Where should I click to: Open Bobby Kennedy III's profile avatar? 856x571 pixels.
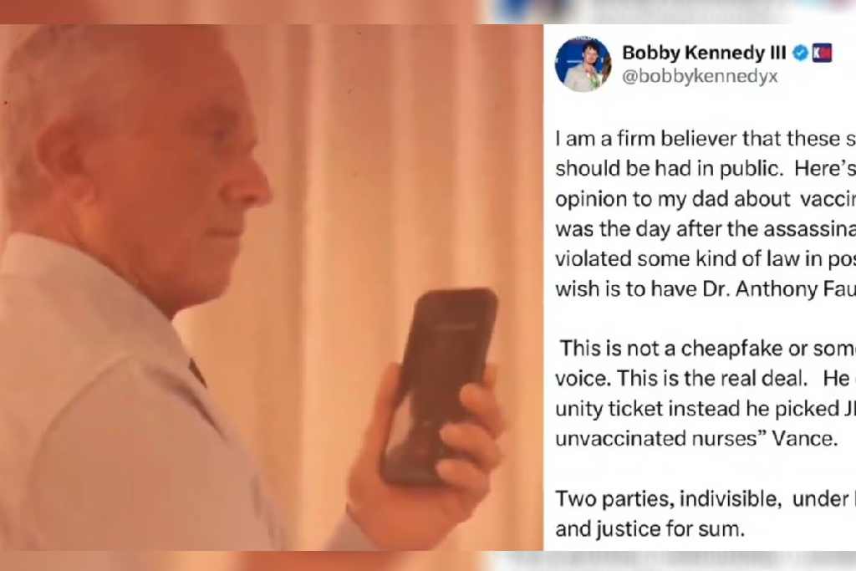tap(583, 64)
